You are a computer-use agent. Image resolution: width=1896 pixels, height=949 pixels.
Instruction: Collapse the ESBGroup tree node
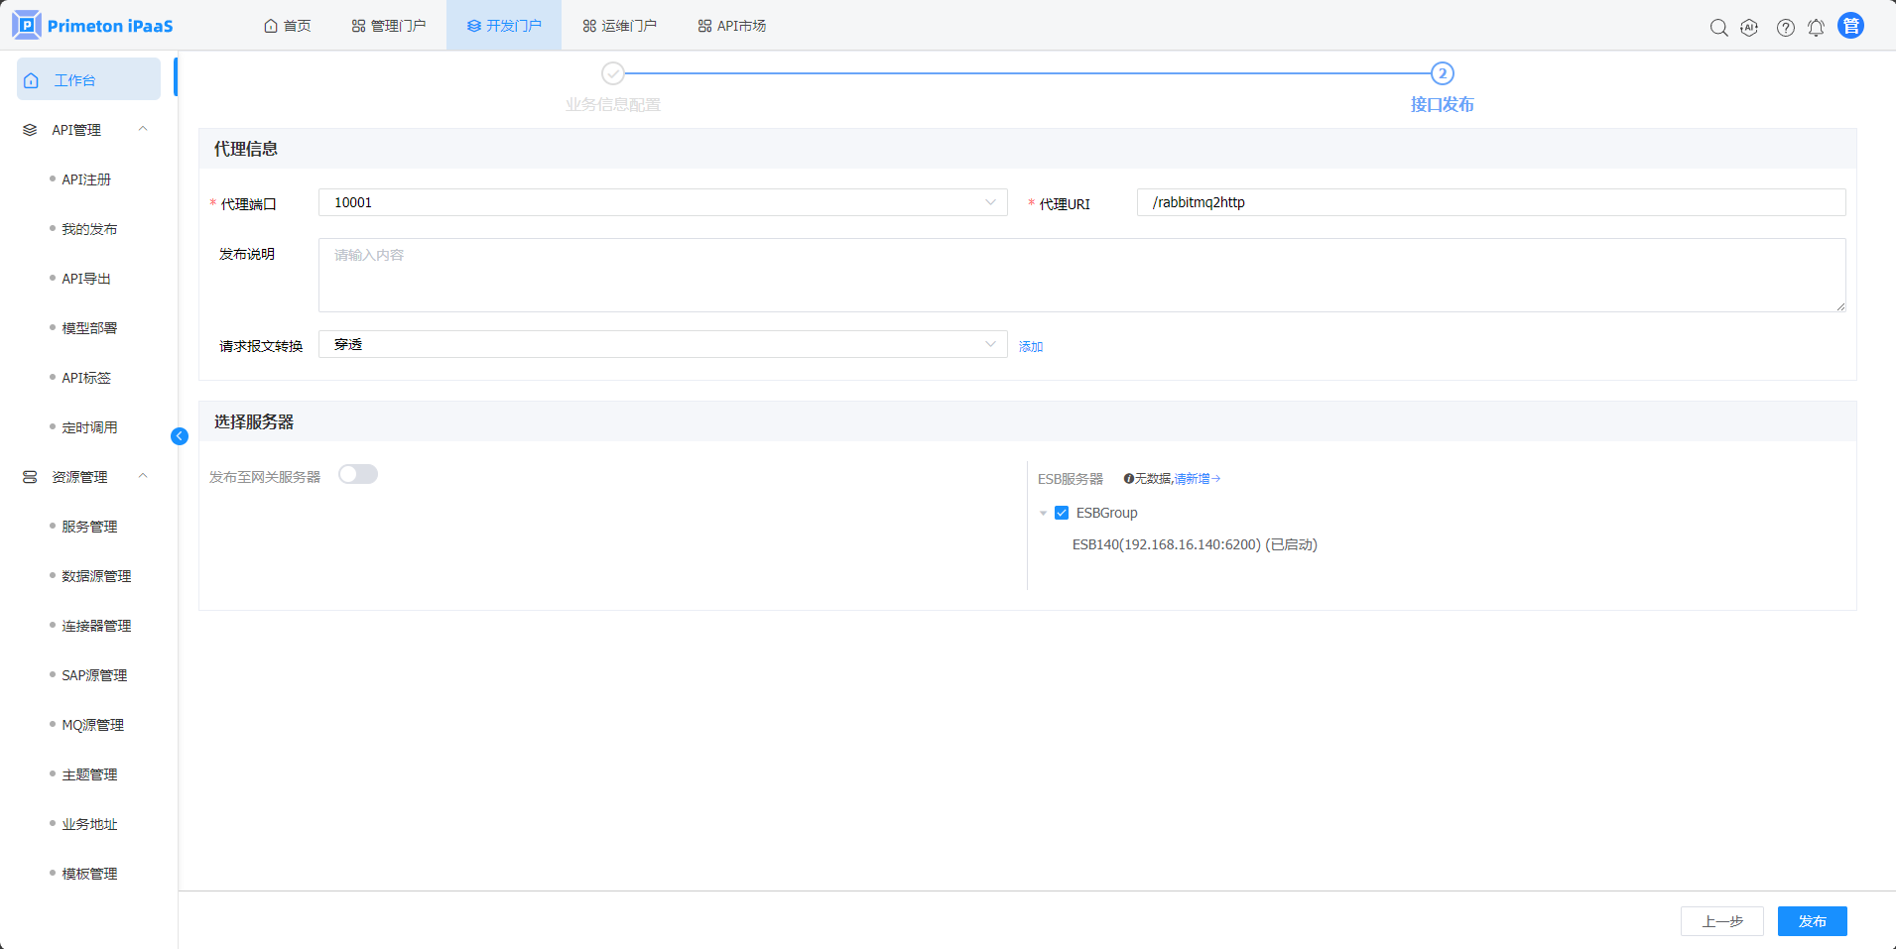click(1043, 514)
